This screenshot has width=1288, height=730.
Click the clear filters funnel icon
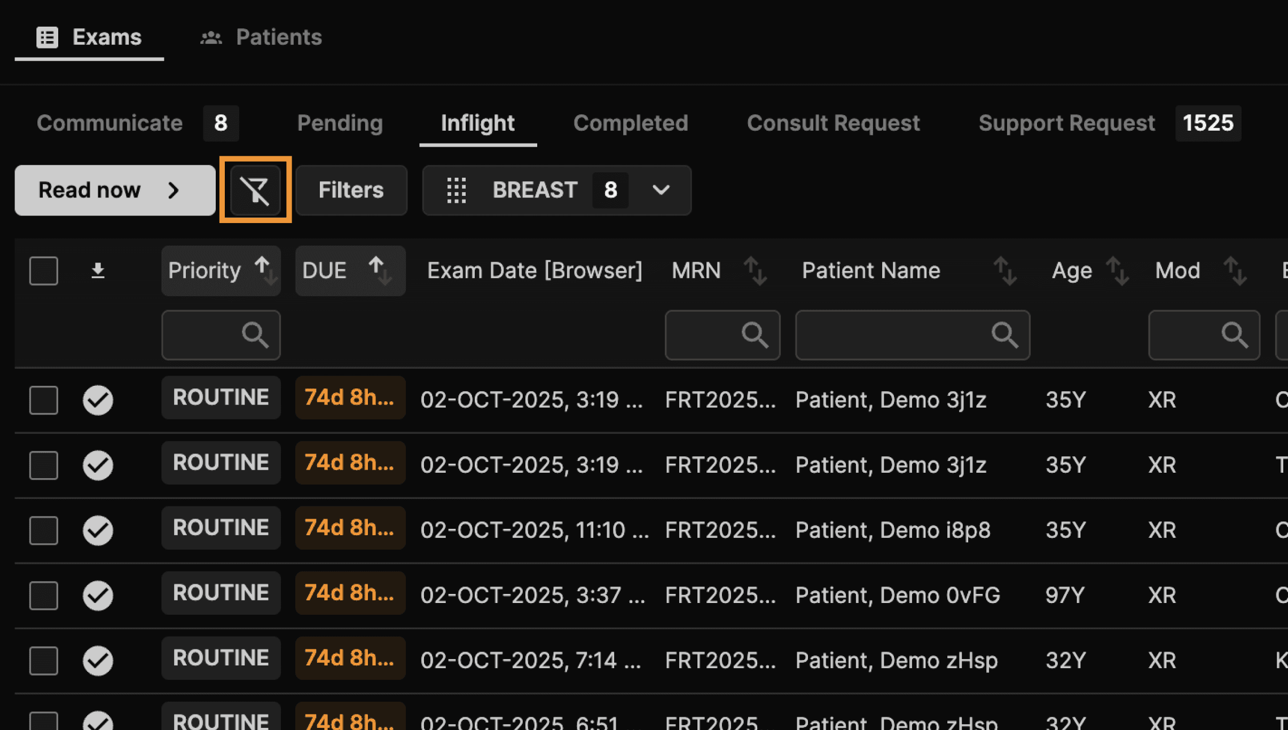[x=255, y=190]
